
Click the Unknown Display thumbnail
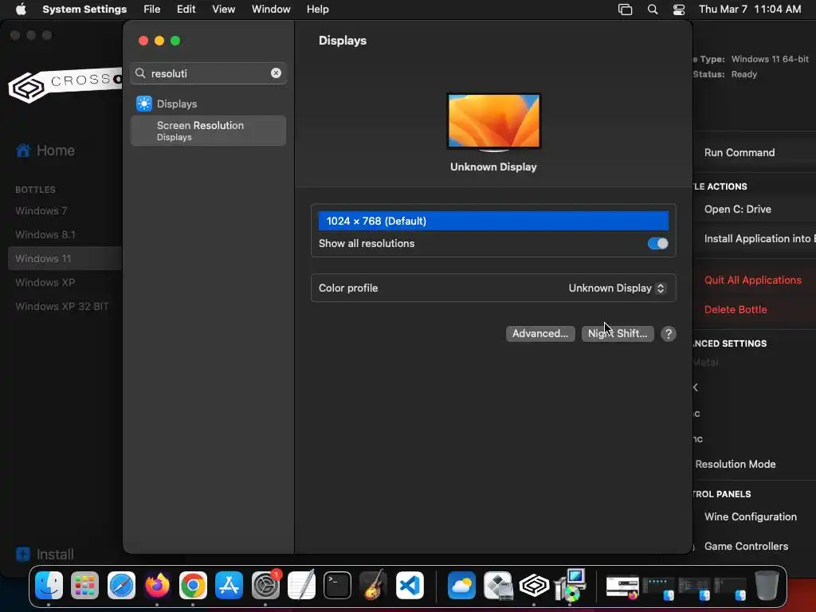pyautogui.click(x=493, y=123)
